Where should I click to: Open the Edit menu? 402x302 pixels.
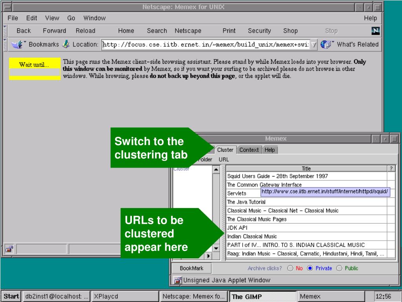pos(31,18)
